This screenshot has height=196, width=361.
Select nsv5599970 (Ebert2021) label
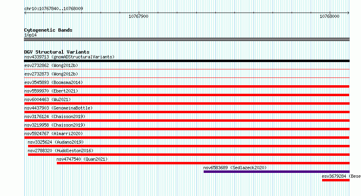(x=51, y=91)
